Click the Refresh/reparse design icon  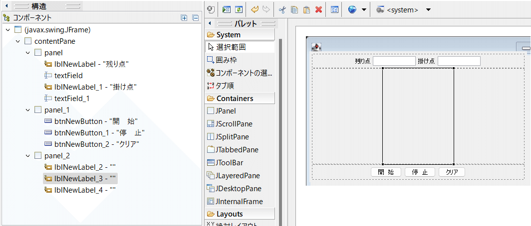(x=239, y=10)
